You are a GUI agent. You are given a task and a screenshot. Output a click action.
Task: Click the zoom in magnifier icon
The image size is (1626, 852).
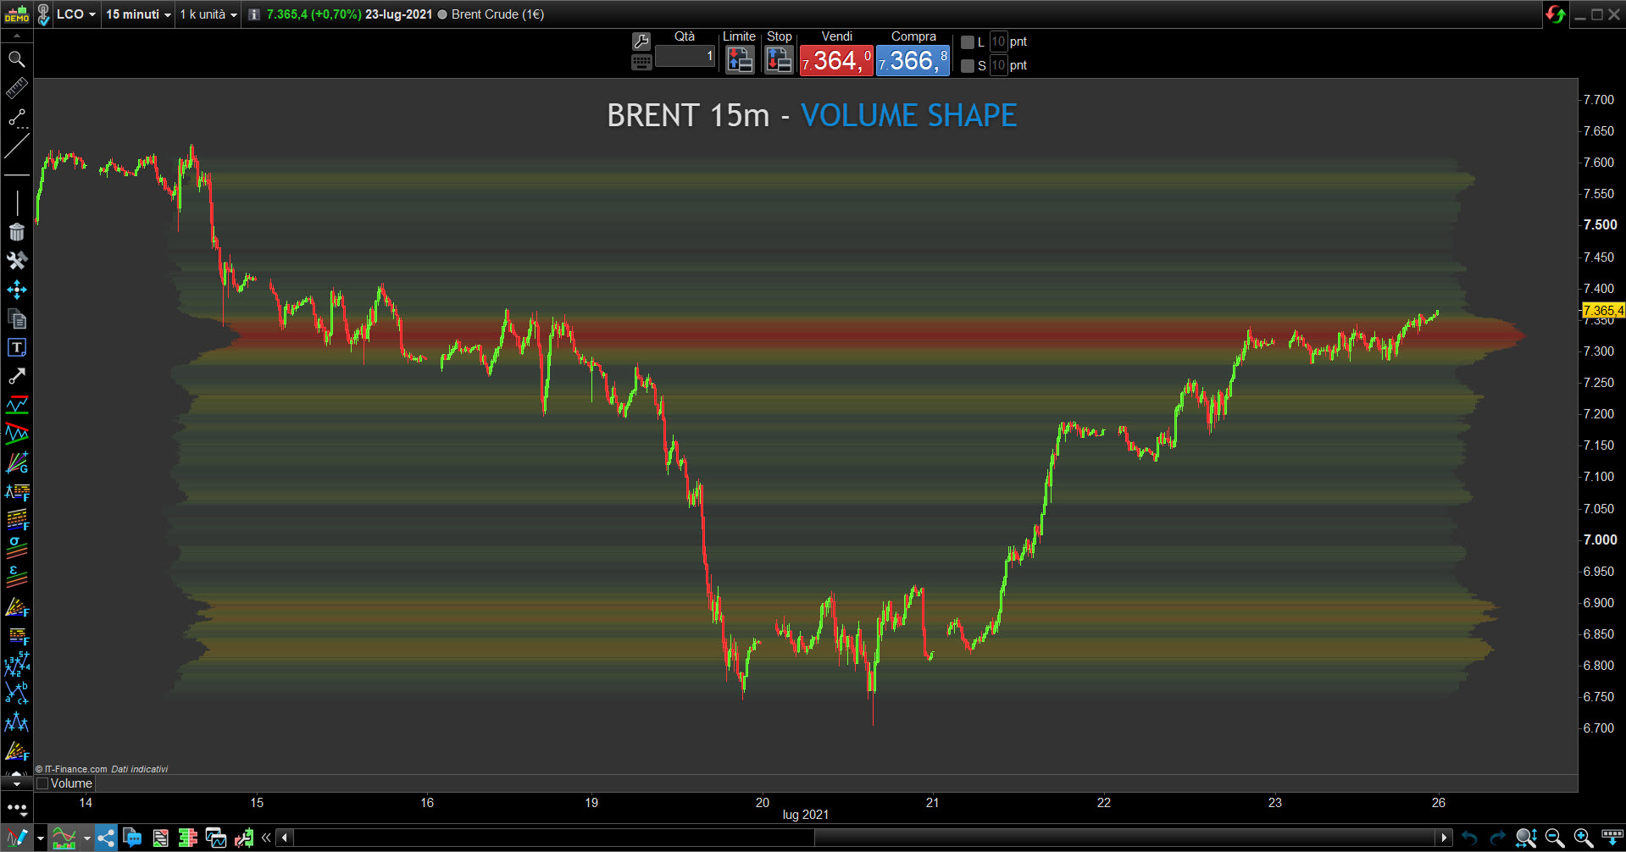(1583, 838)
